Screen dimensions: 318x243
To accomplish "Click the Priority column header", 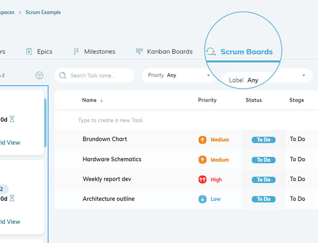I will coord(207,100).
